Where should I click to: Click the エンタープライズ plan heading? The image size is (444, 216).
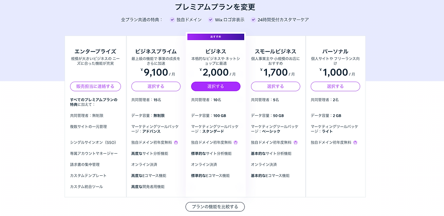(x=96, y=52)
